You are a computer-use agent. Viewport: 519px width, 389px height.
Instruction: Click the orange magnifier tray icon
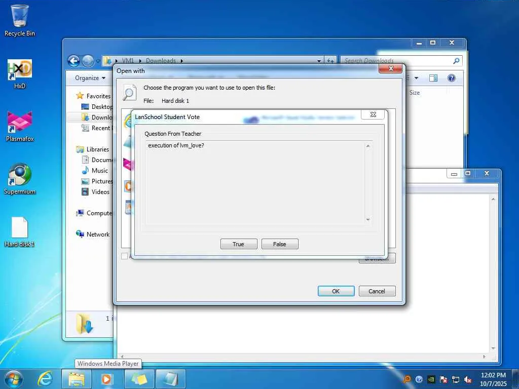[407, 379]
